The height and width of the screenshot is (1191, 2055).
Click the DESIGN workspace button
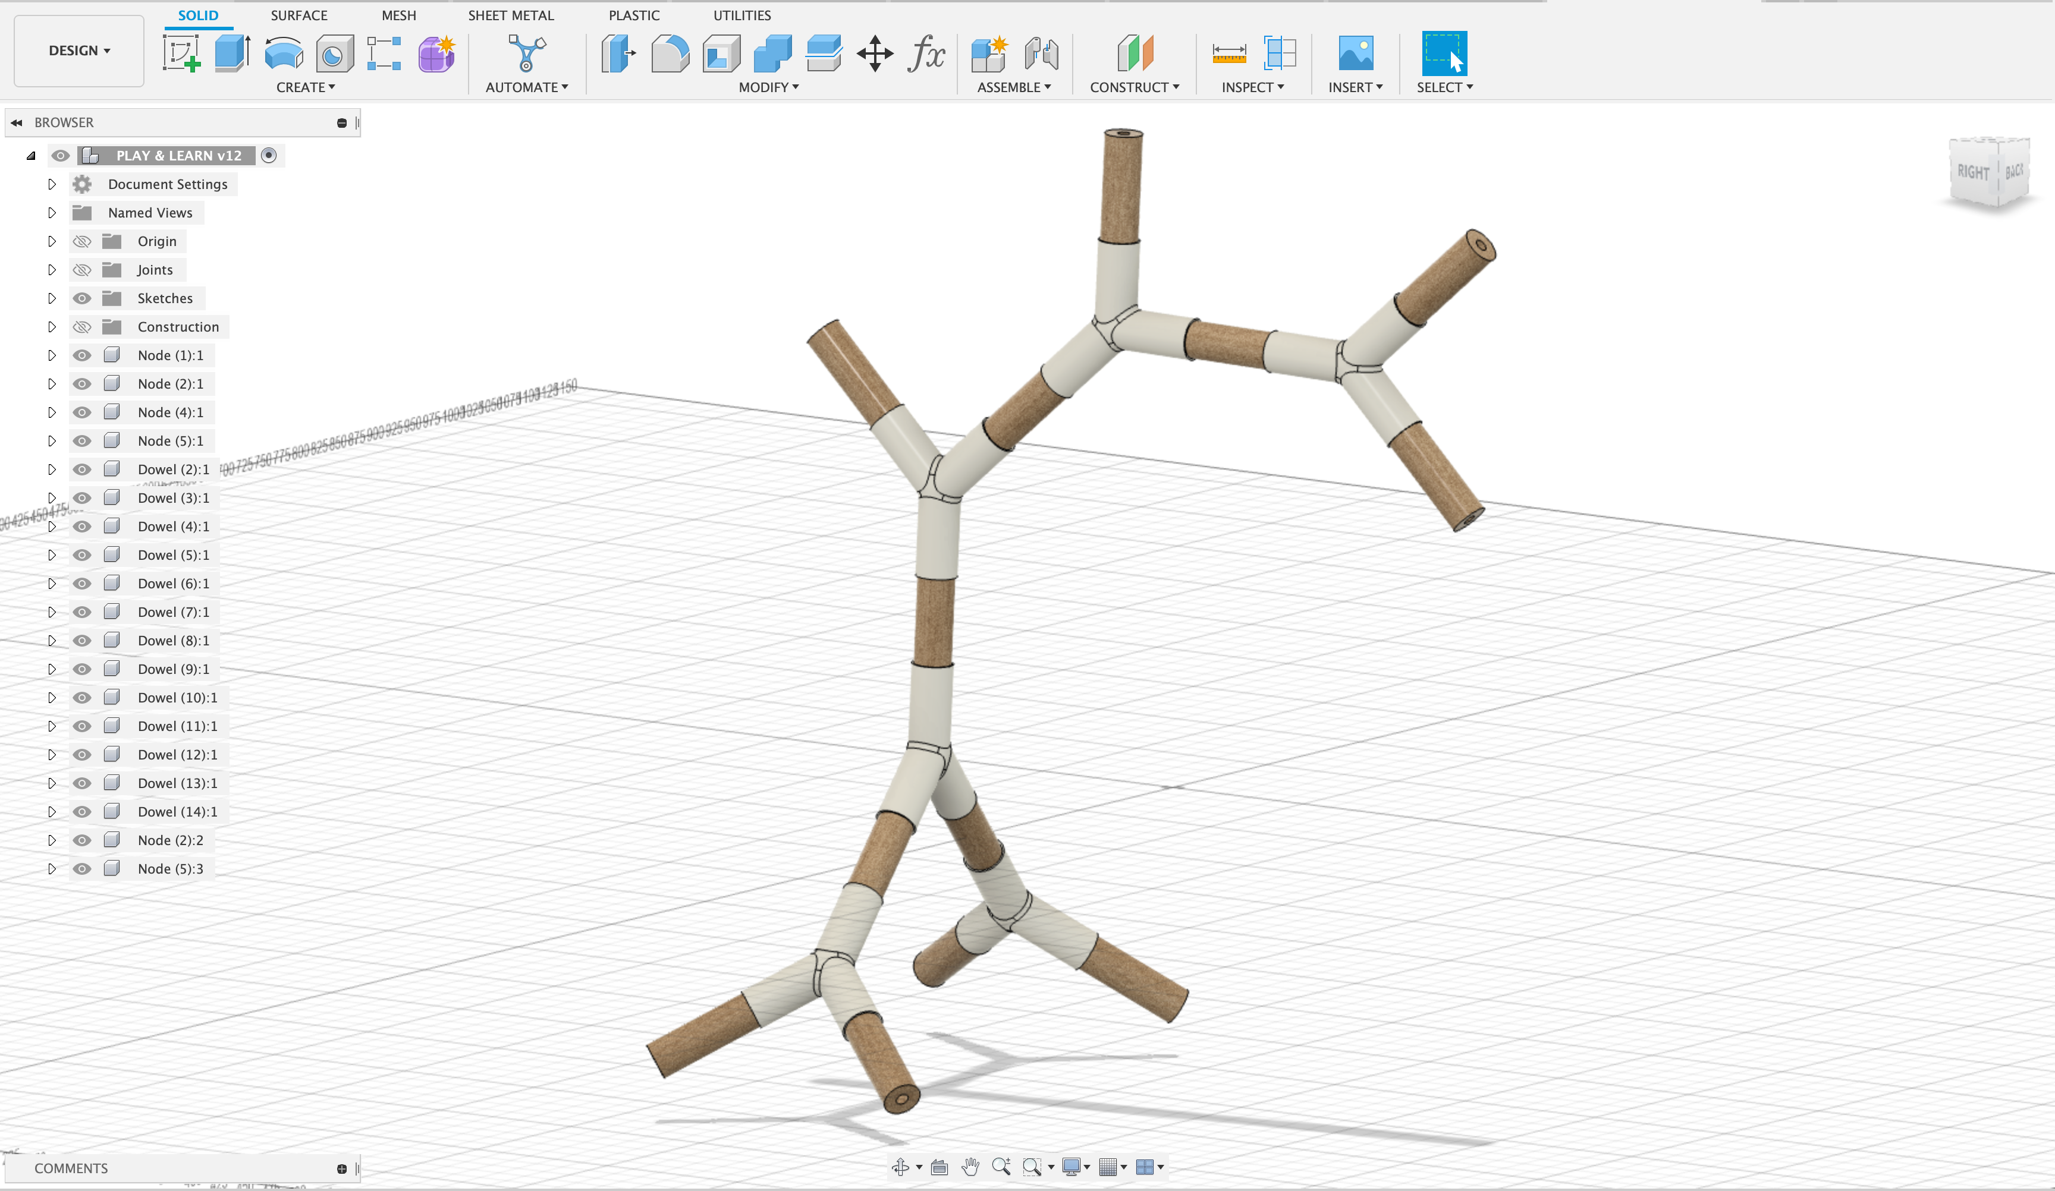[78, 50]
